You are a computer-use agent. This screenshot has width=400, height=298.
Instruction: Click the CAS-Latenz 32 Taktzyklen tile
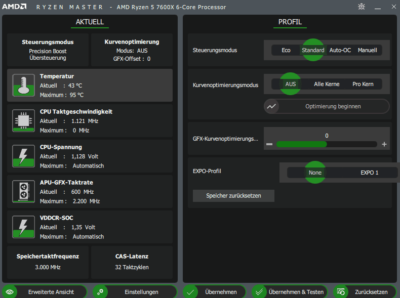point(132,262)
